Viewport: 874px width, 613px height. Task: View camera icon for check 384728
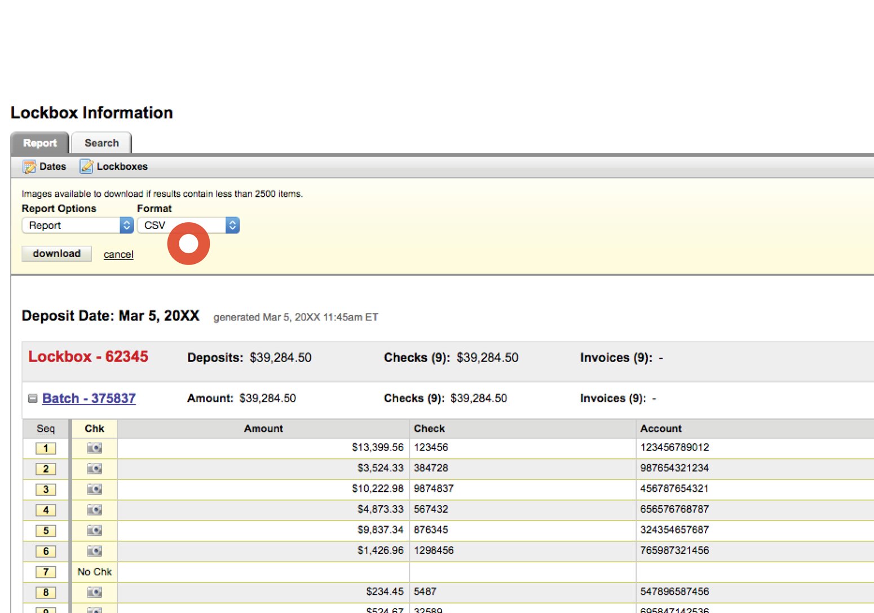94,468
